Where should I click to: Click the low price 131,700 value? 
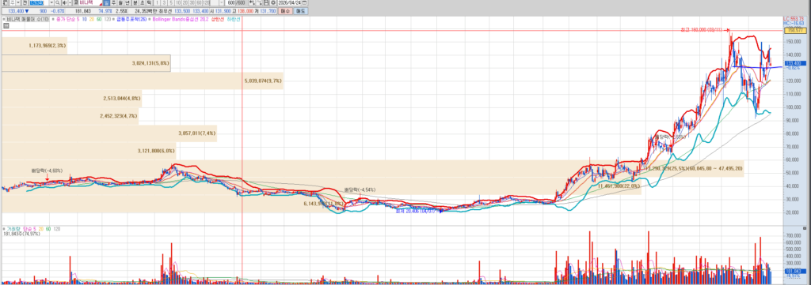coord(268,11)
